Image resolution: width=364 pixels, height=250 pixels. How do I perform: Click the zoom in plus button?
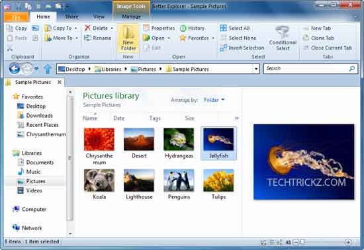coord(347,242)
